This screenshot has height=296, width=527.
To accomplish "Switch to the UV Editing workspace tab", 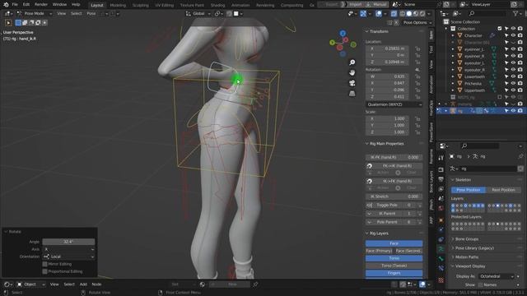I will pyautogui.click(x=165, y=6).
